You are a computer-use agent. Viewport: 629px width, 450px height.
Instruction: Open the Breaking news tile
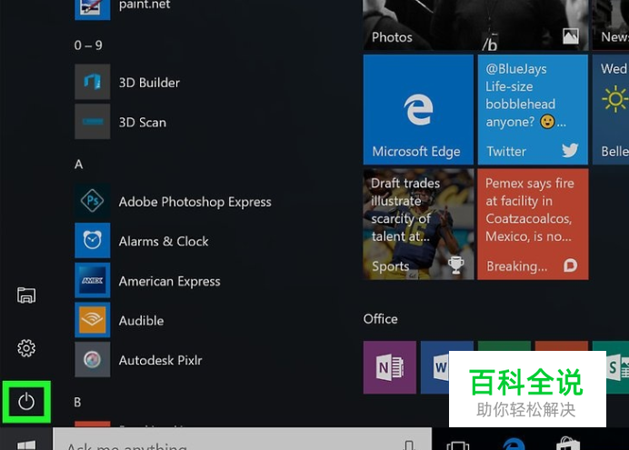(533, 225)
